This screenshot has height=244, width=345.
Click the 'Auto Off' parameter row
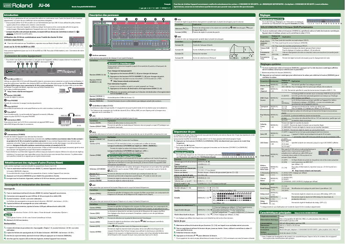pos(300,134)
